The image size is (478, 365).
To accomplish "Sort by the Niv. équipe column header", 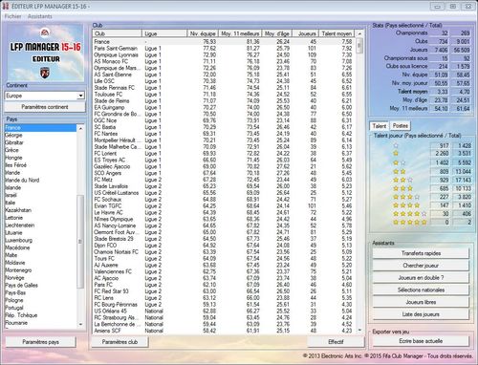I will point(203,33).
